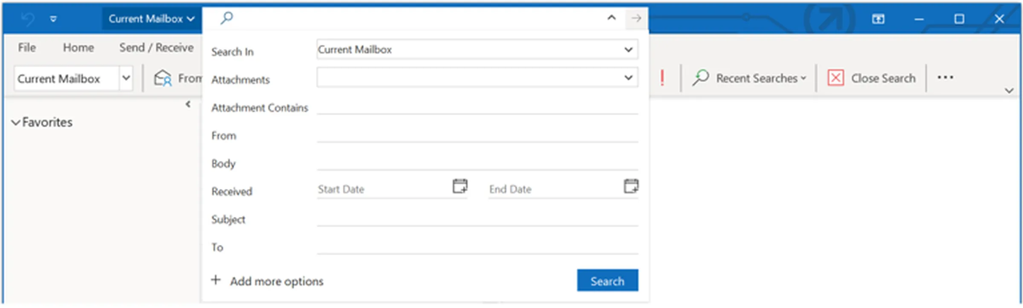This screenshot has width=1023, height=308.
Task: Click the red Important exclamation icon
Action: 662,78
